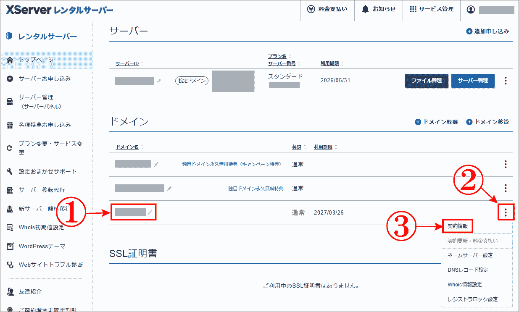The width and height of the screenshot is (519, 312).
Task: Select DNSレコード設定 menu entry
Action: (x=468, y=270)
